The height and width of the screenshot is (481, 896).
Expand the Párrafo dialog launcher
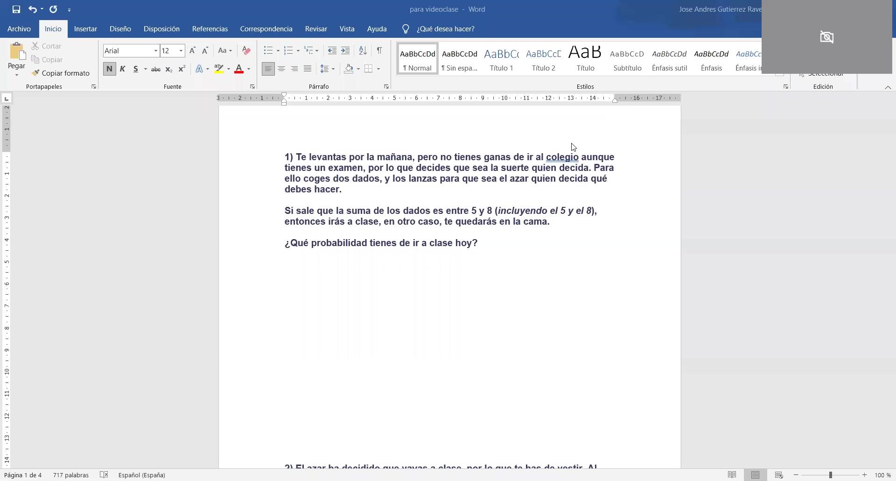click(x=386, y=86)
